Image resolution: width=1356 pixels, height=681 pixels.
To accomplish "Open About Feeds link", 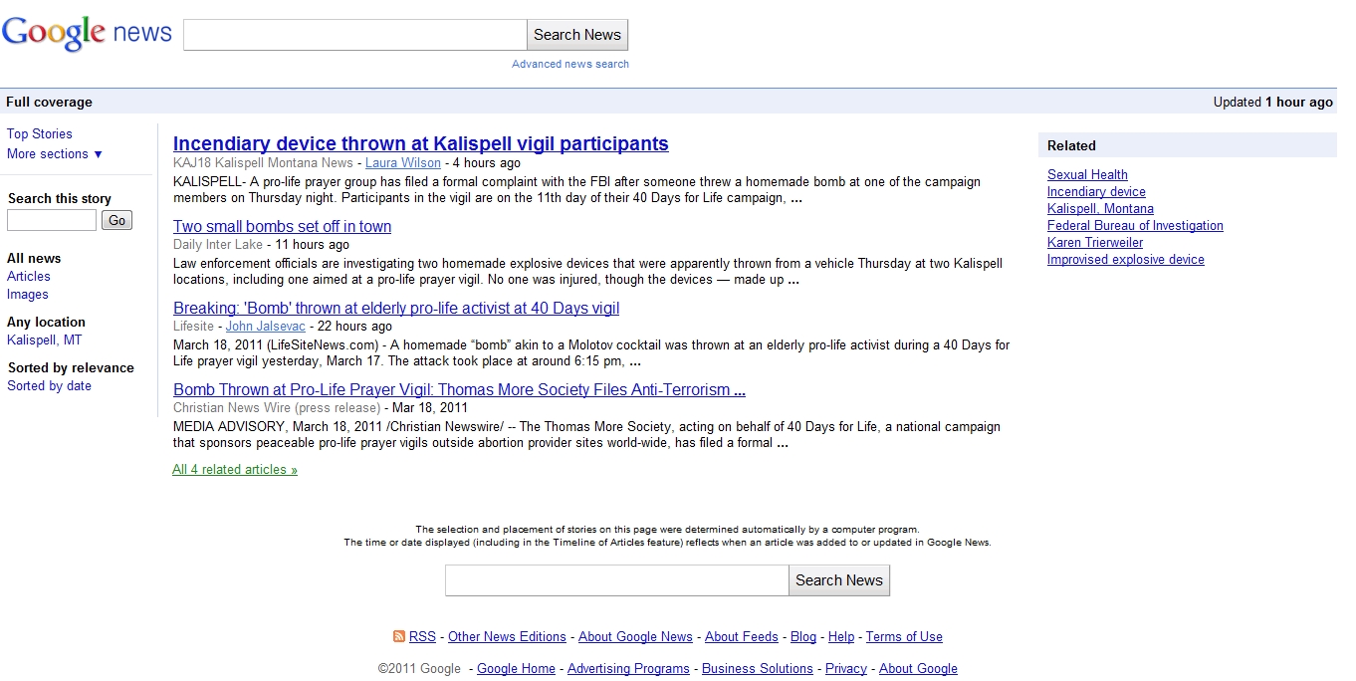I will click(x=742, y=636).
